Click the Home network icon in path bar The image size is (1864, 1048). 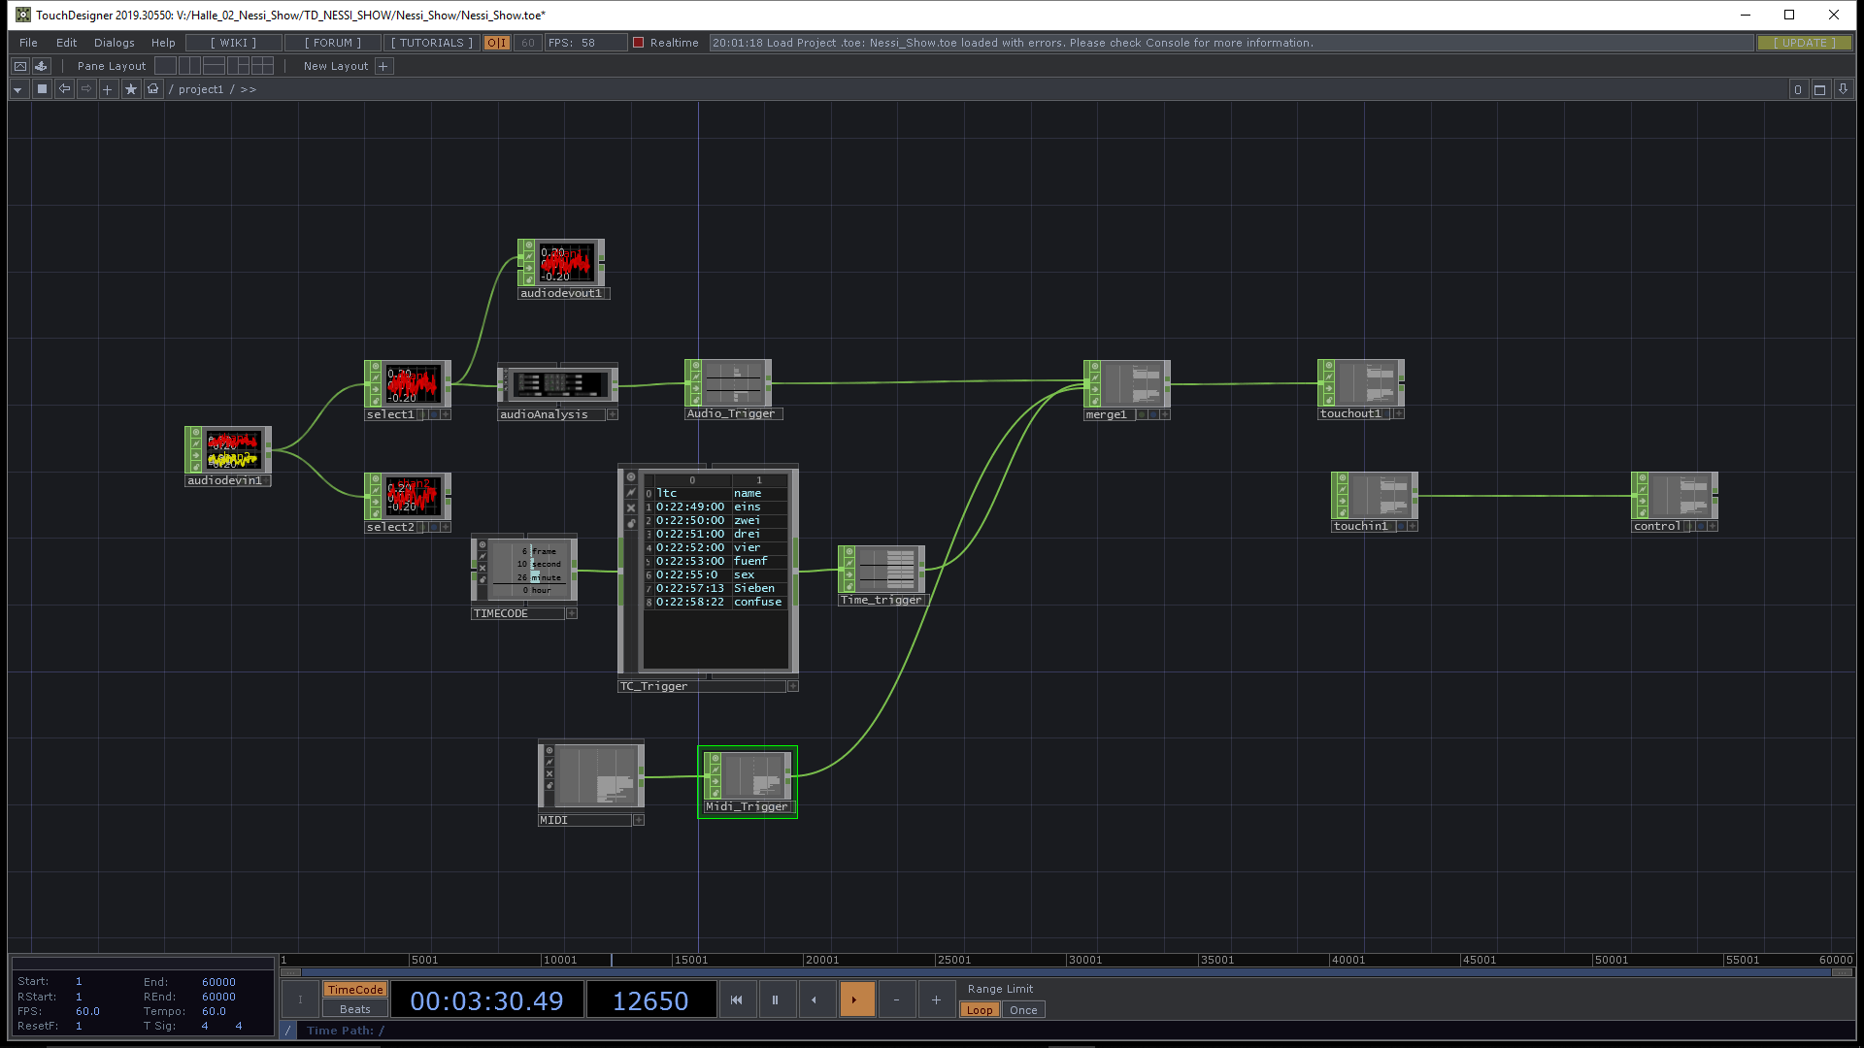153,89
